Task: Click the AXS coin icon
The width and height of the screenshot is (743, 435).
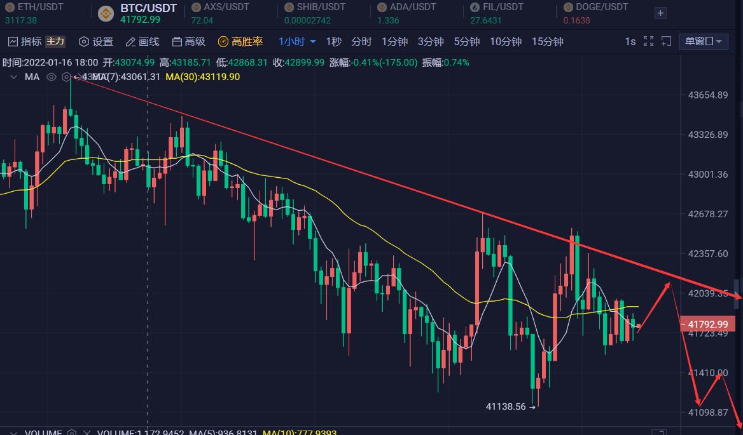Action: pos(196,7)
